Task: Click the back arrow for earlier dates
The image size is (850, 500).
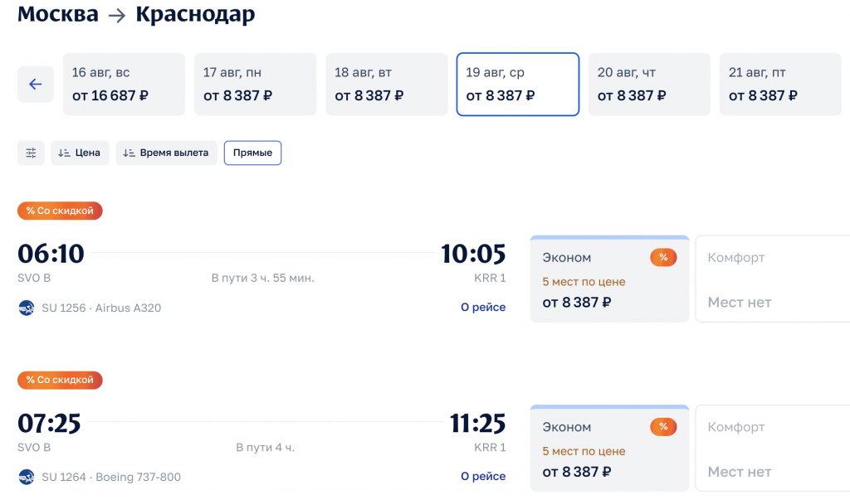Action: (x=36, y=85)
